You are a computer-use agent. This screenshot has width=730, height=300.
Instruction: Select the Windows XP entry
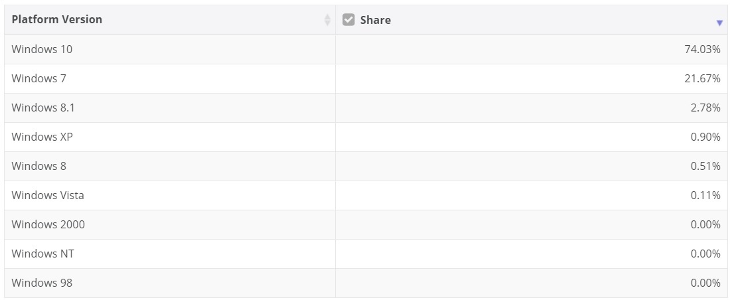pyautogui.click(x=42, y=137)
